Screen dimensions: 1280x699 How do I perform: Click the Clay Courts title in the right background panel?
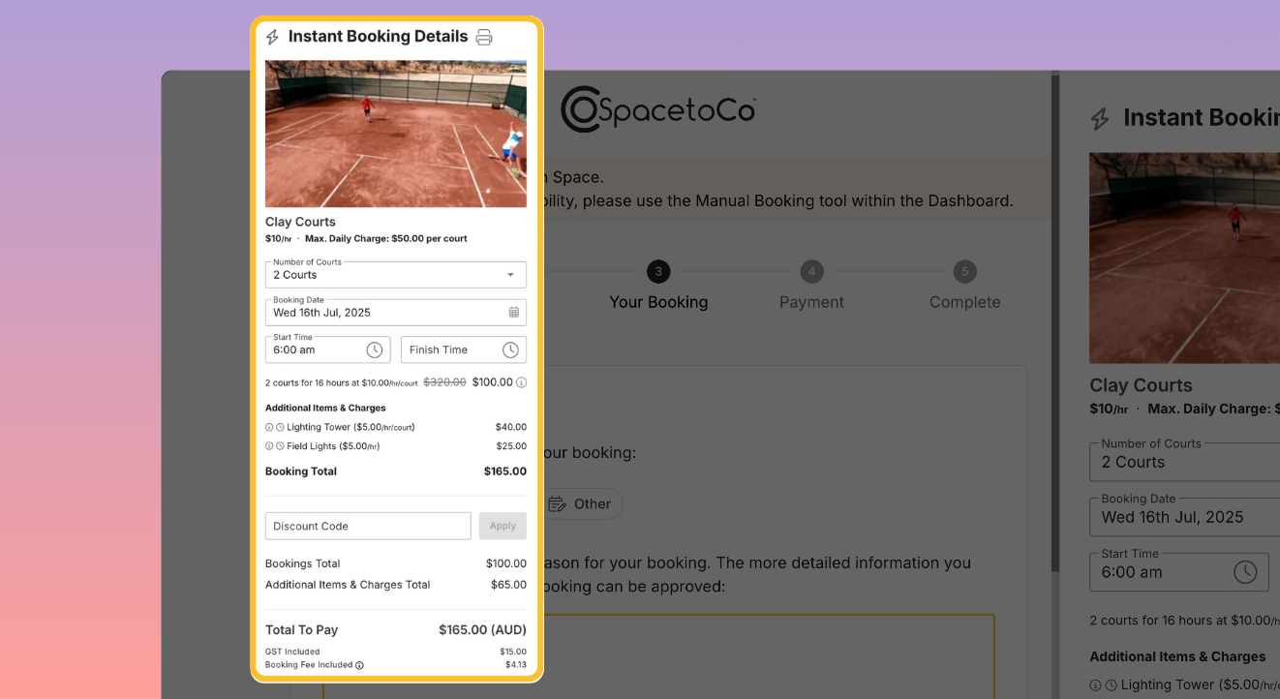coord(1141,385)
